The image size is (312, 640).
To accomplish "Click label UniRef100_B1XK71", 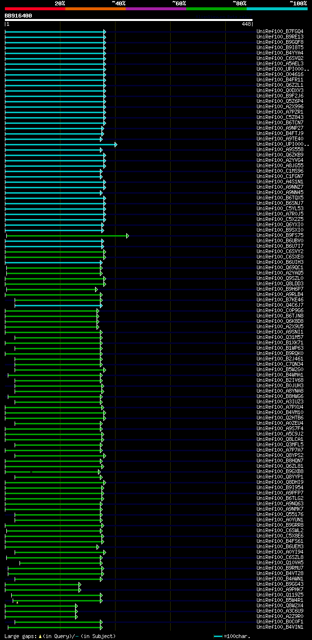I will (280, 343).
